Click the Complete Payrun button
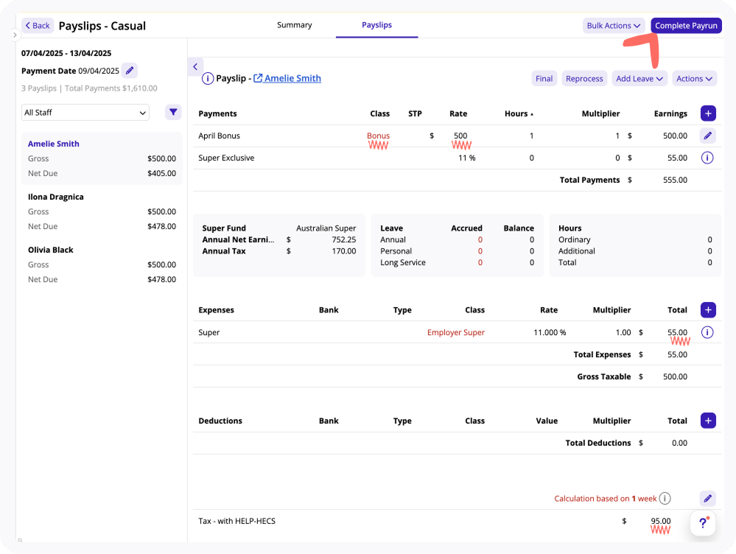Image resolution: width=736 pixels, height=554 pixels. (686, 26)
